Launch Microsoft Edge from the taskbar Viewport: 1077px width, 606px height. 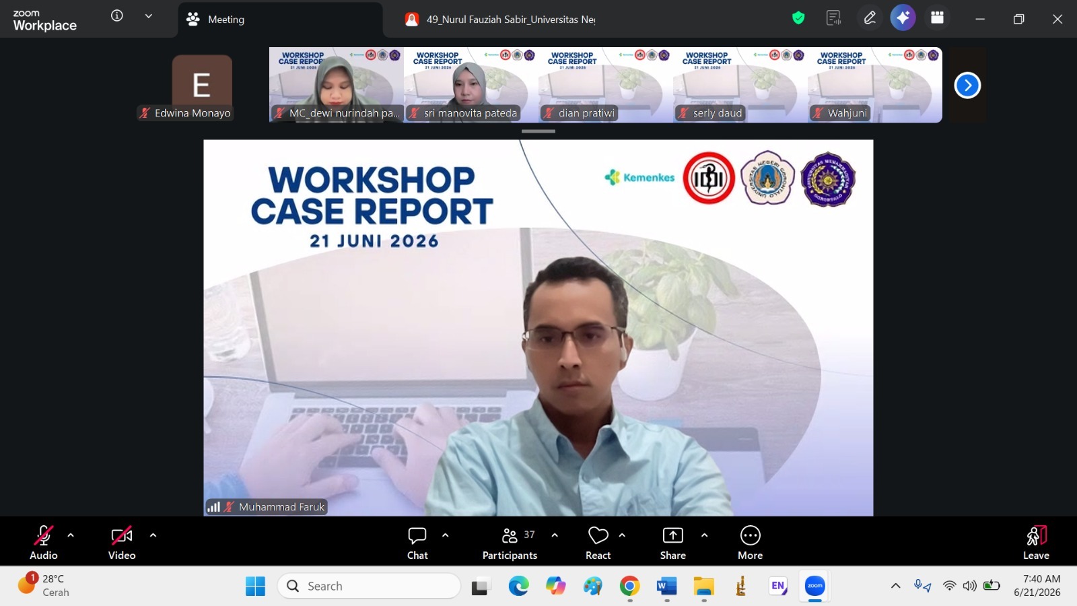(x=518, y=586)
